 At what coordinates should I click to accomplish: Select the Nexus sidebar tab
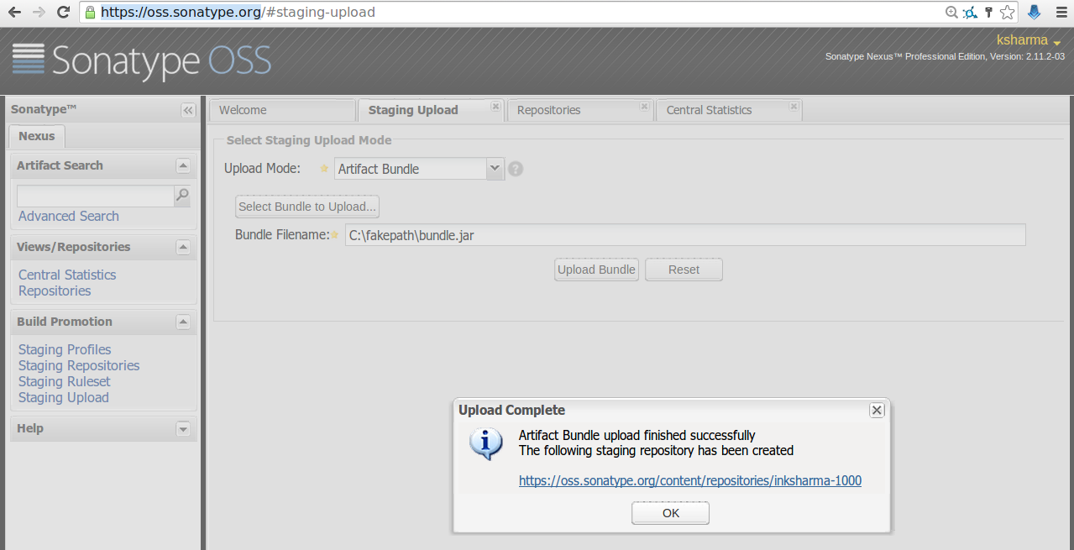tap(36, 136)
